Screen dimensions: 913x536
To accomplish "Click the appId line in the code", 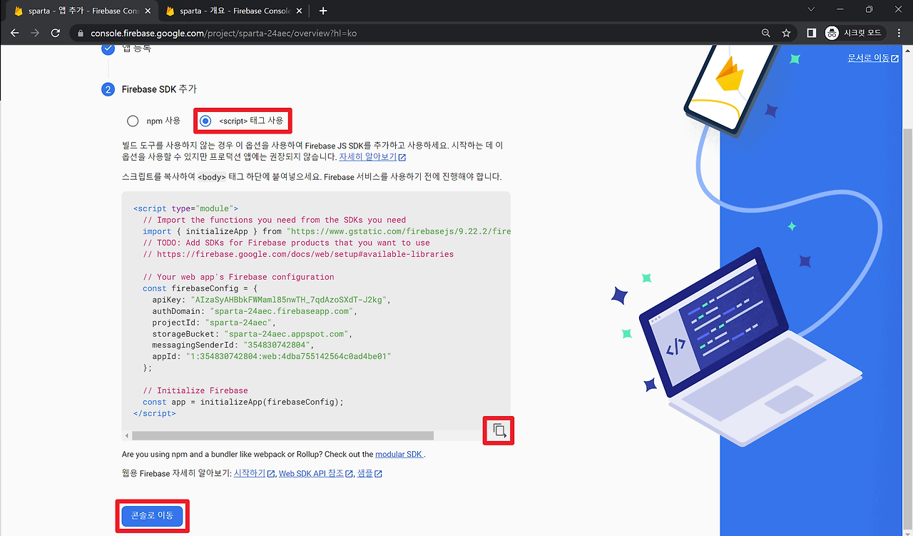I will [272, 357].
